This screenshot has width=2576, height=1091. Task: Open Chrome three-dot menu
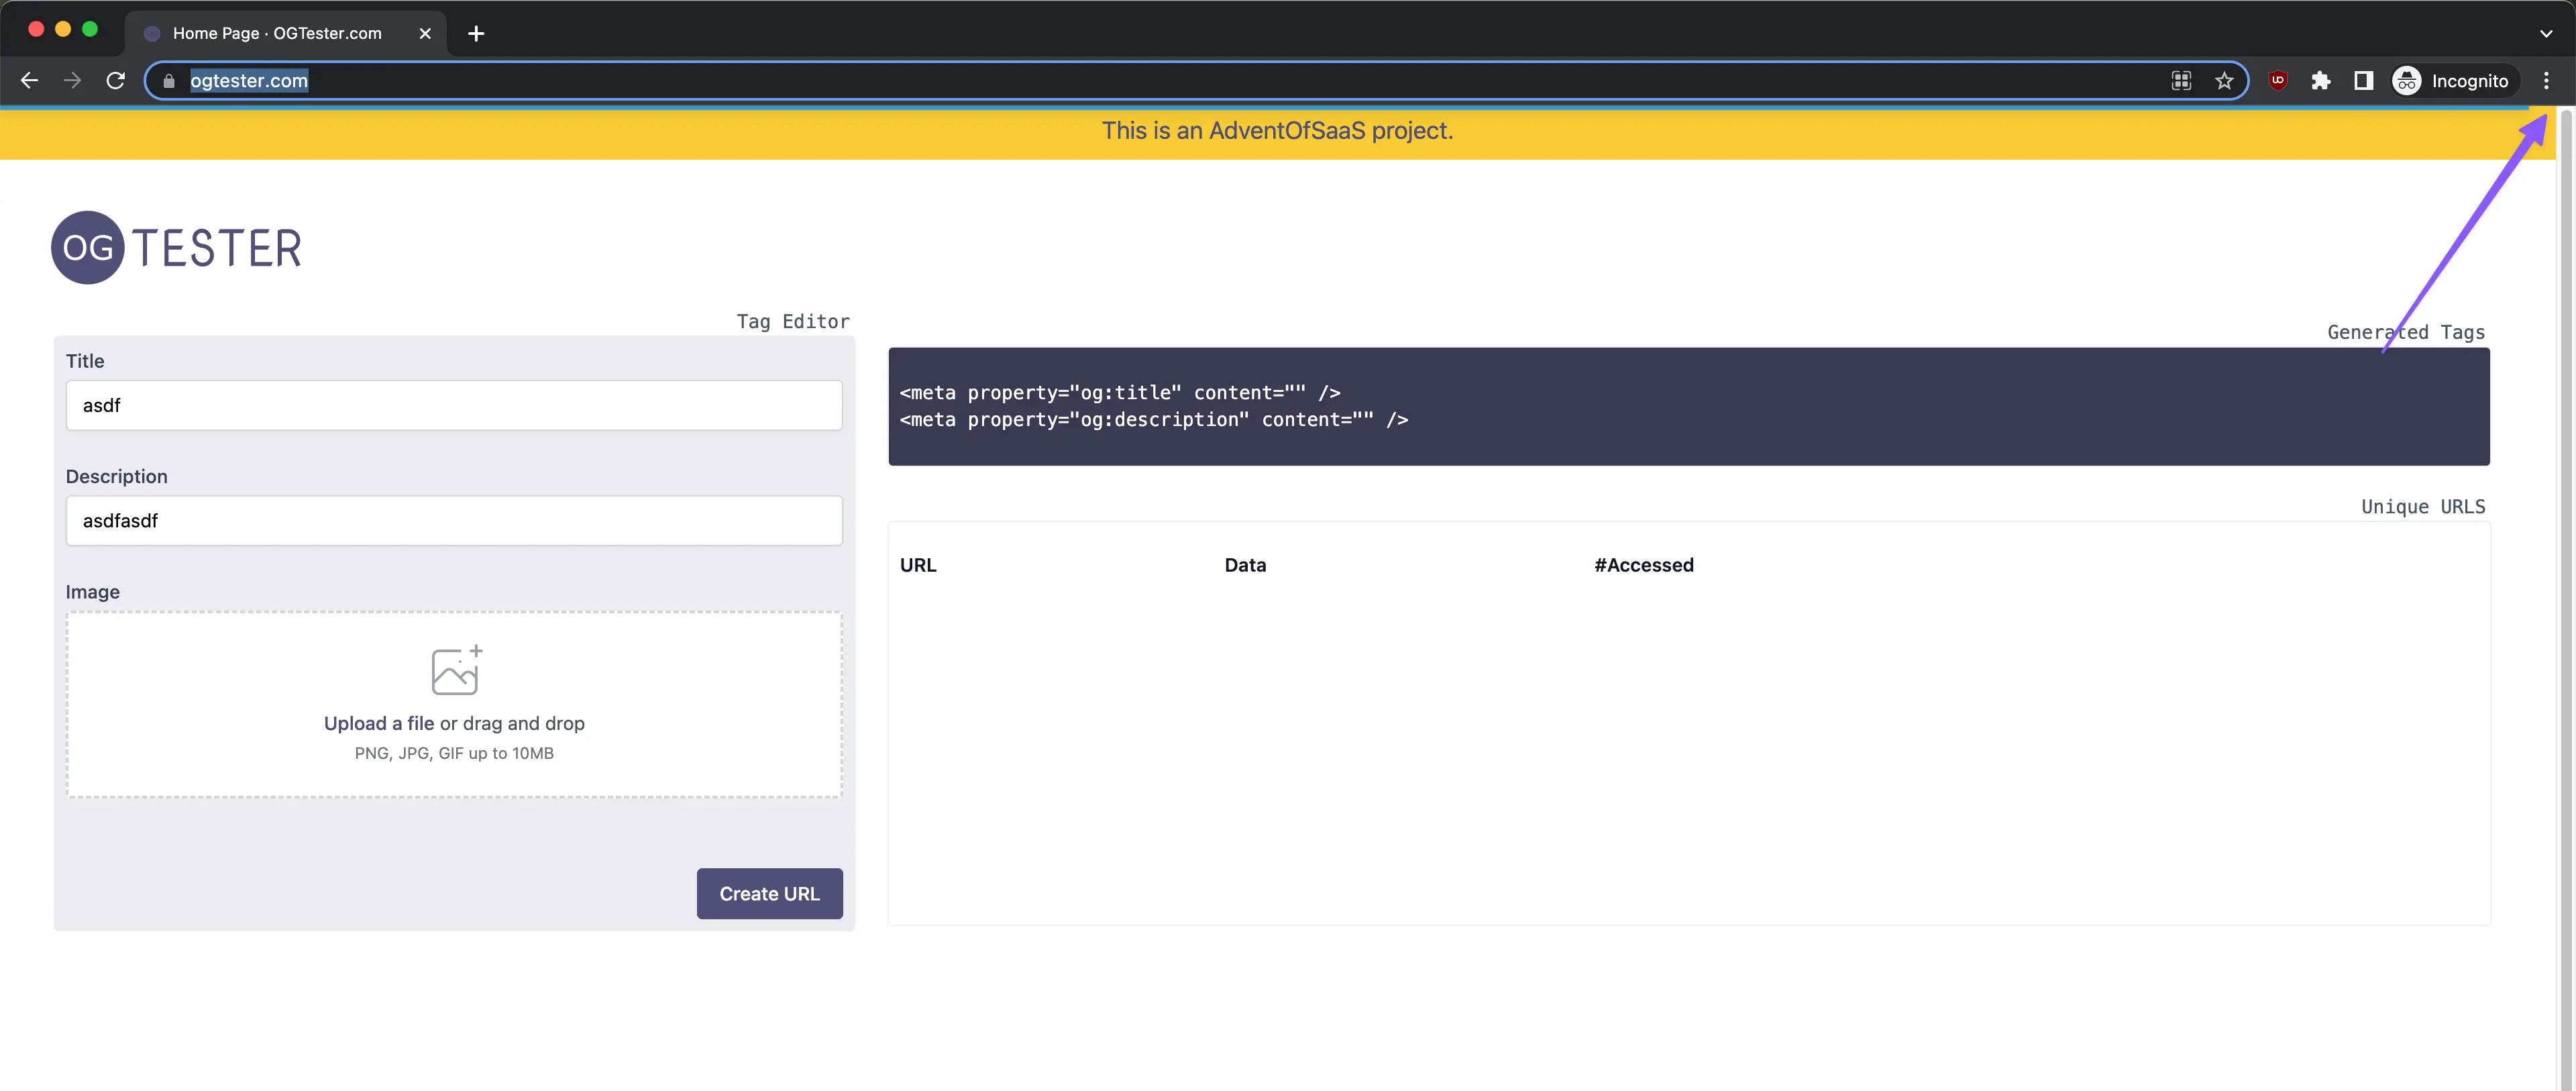(x=2546, y=81)
